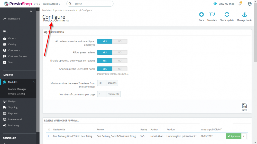Click the View my shop eye icon

215,4
